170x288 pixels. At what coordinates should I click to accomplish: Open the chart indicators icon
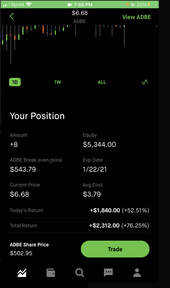(x=145, y=82)
